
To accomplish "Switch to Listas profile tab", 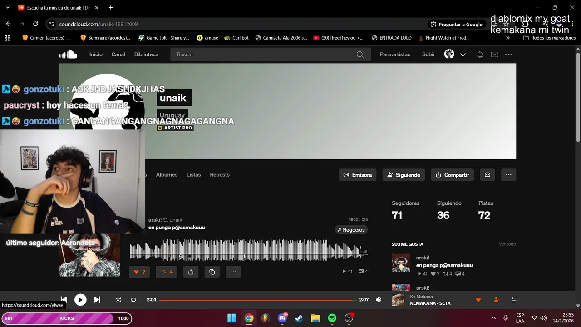I will tap(193, 175).
